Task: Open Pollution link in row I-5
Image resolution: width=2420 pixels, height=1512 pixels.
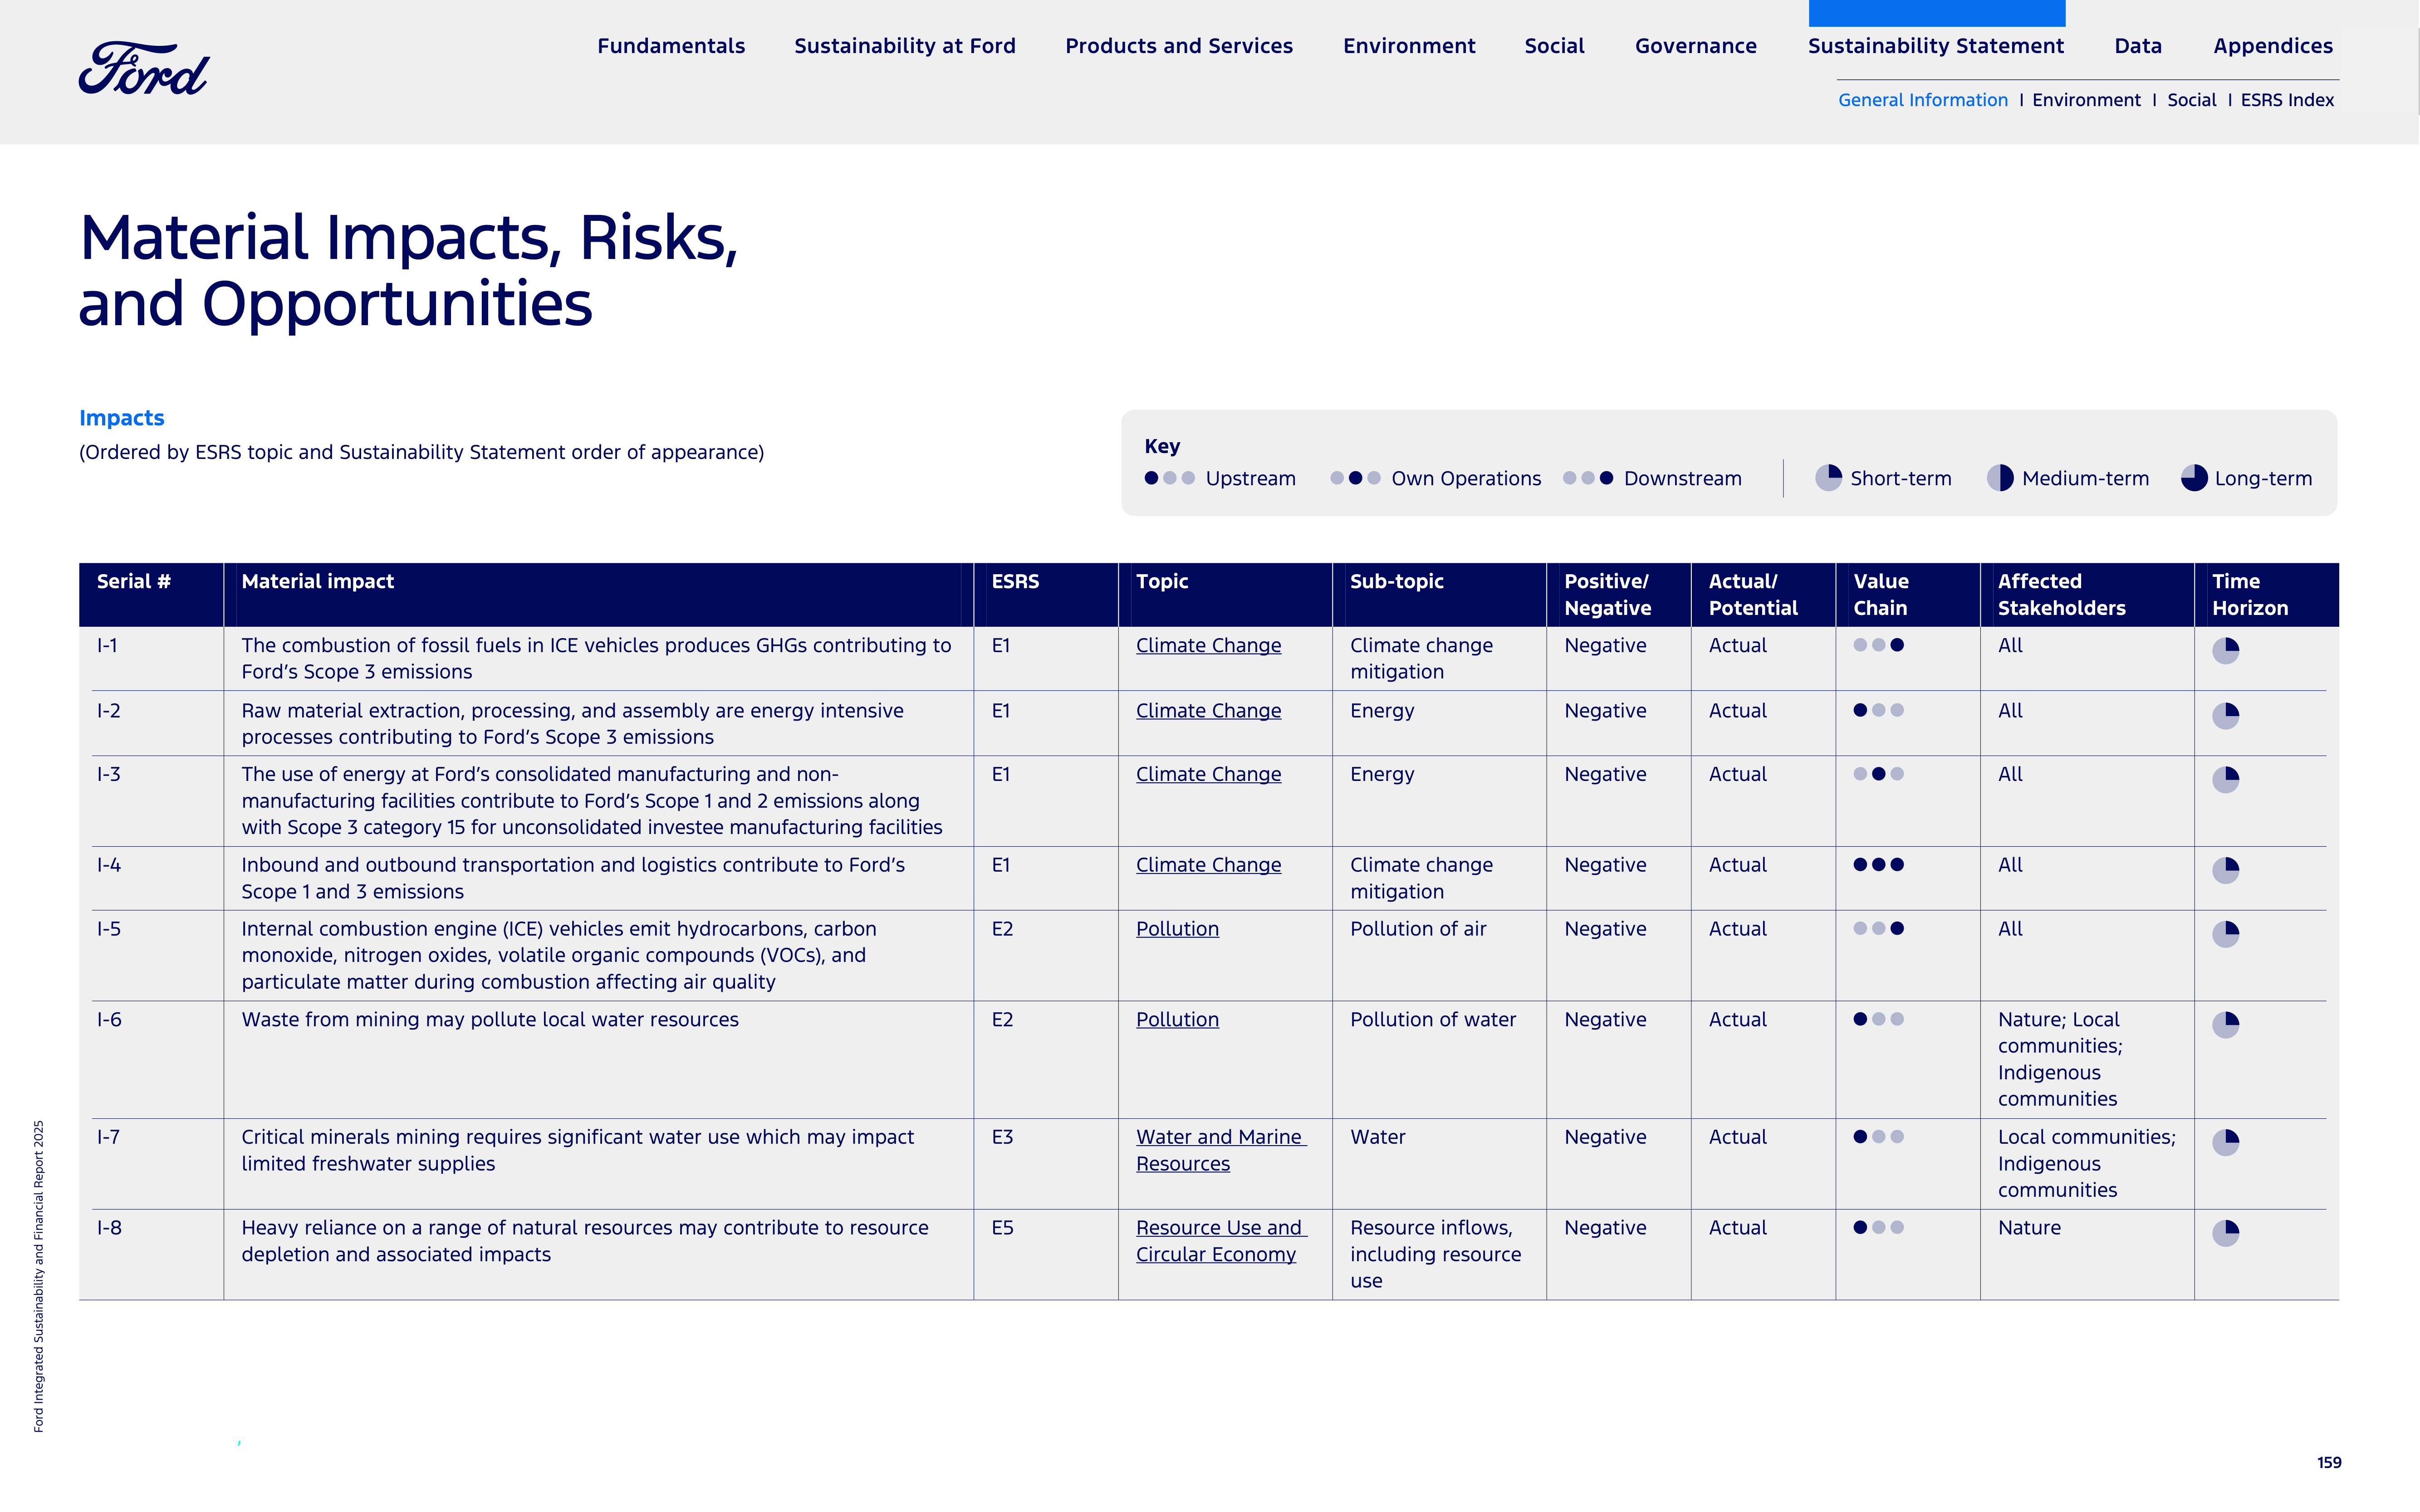Action: pyautogui.click(x=1177, y=929)
